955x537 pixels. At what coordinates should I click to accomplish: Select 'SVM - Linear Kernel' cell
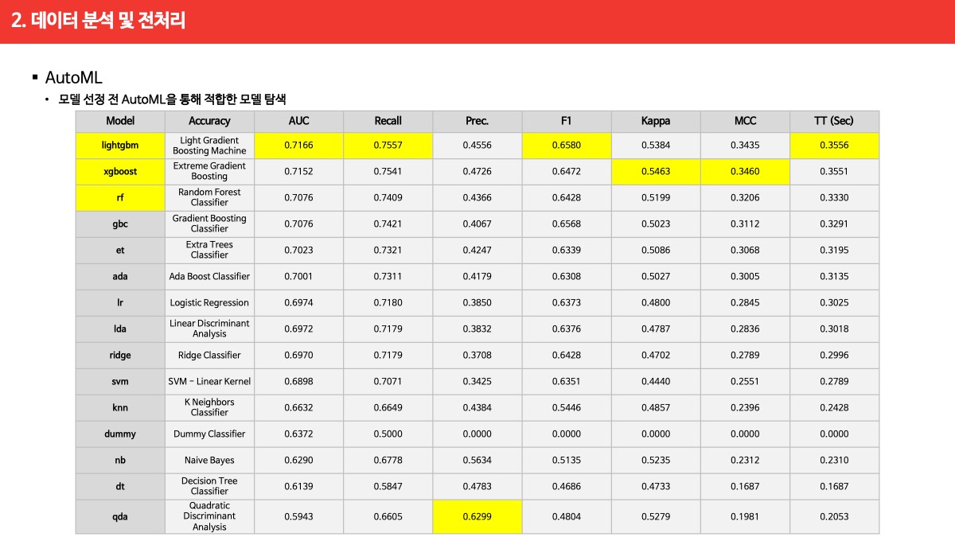point(209,381)
